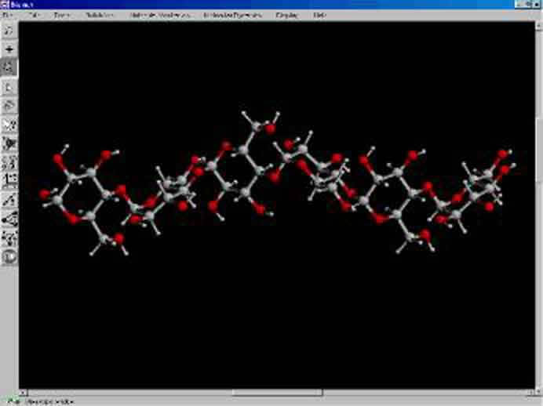Click the multi-atom torsion tool above the round icon
This screenshot has height=406, width=543.
coord(9,238)
